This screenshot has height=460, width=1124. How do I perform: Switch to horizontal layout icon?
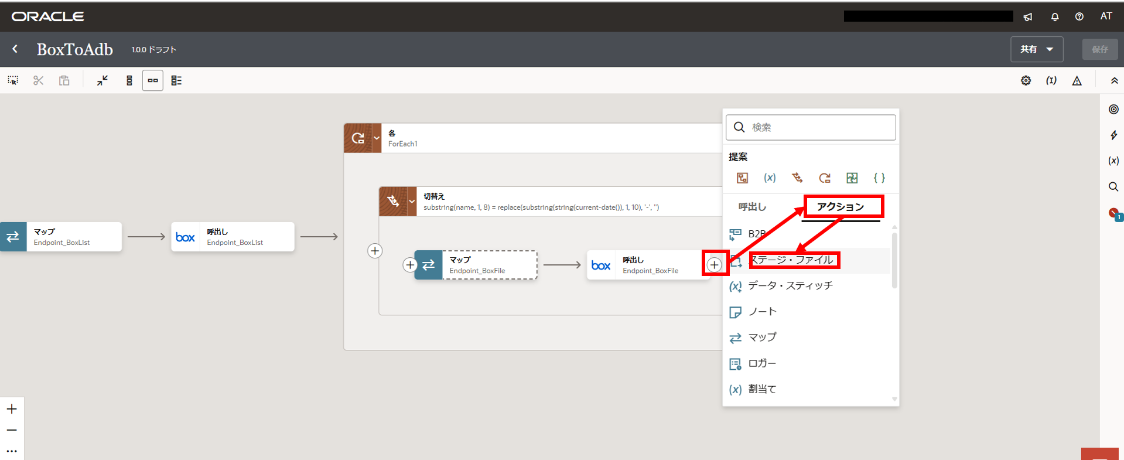pyautogui.click(x=153, y=80)
